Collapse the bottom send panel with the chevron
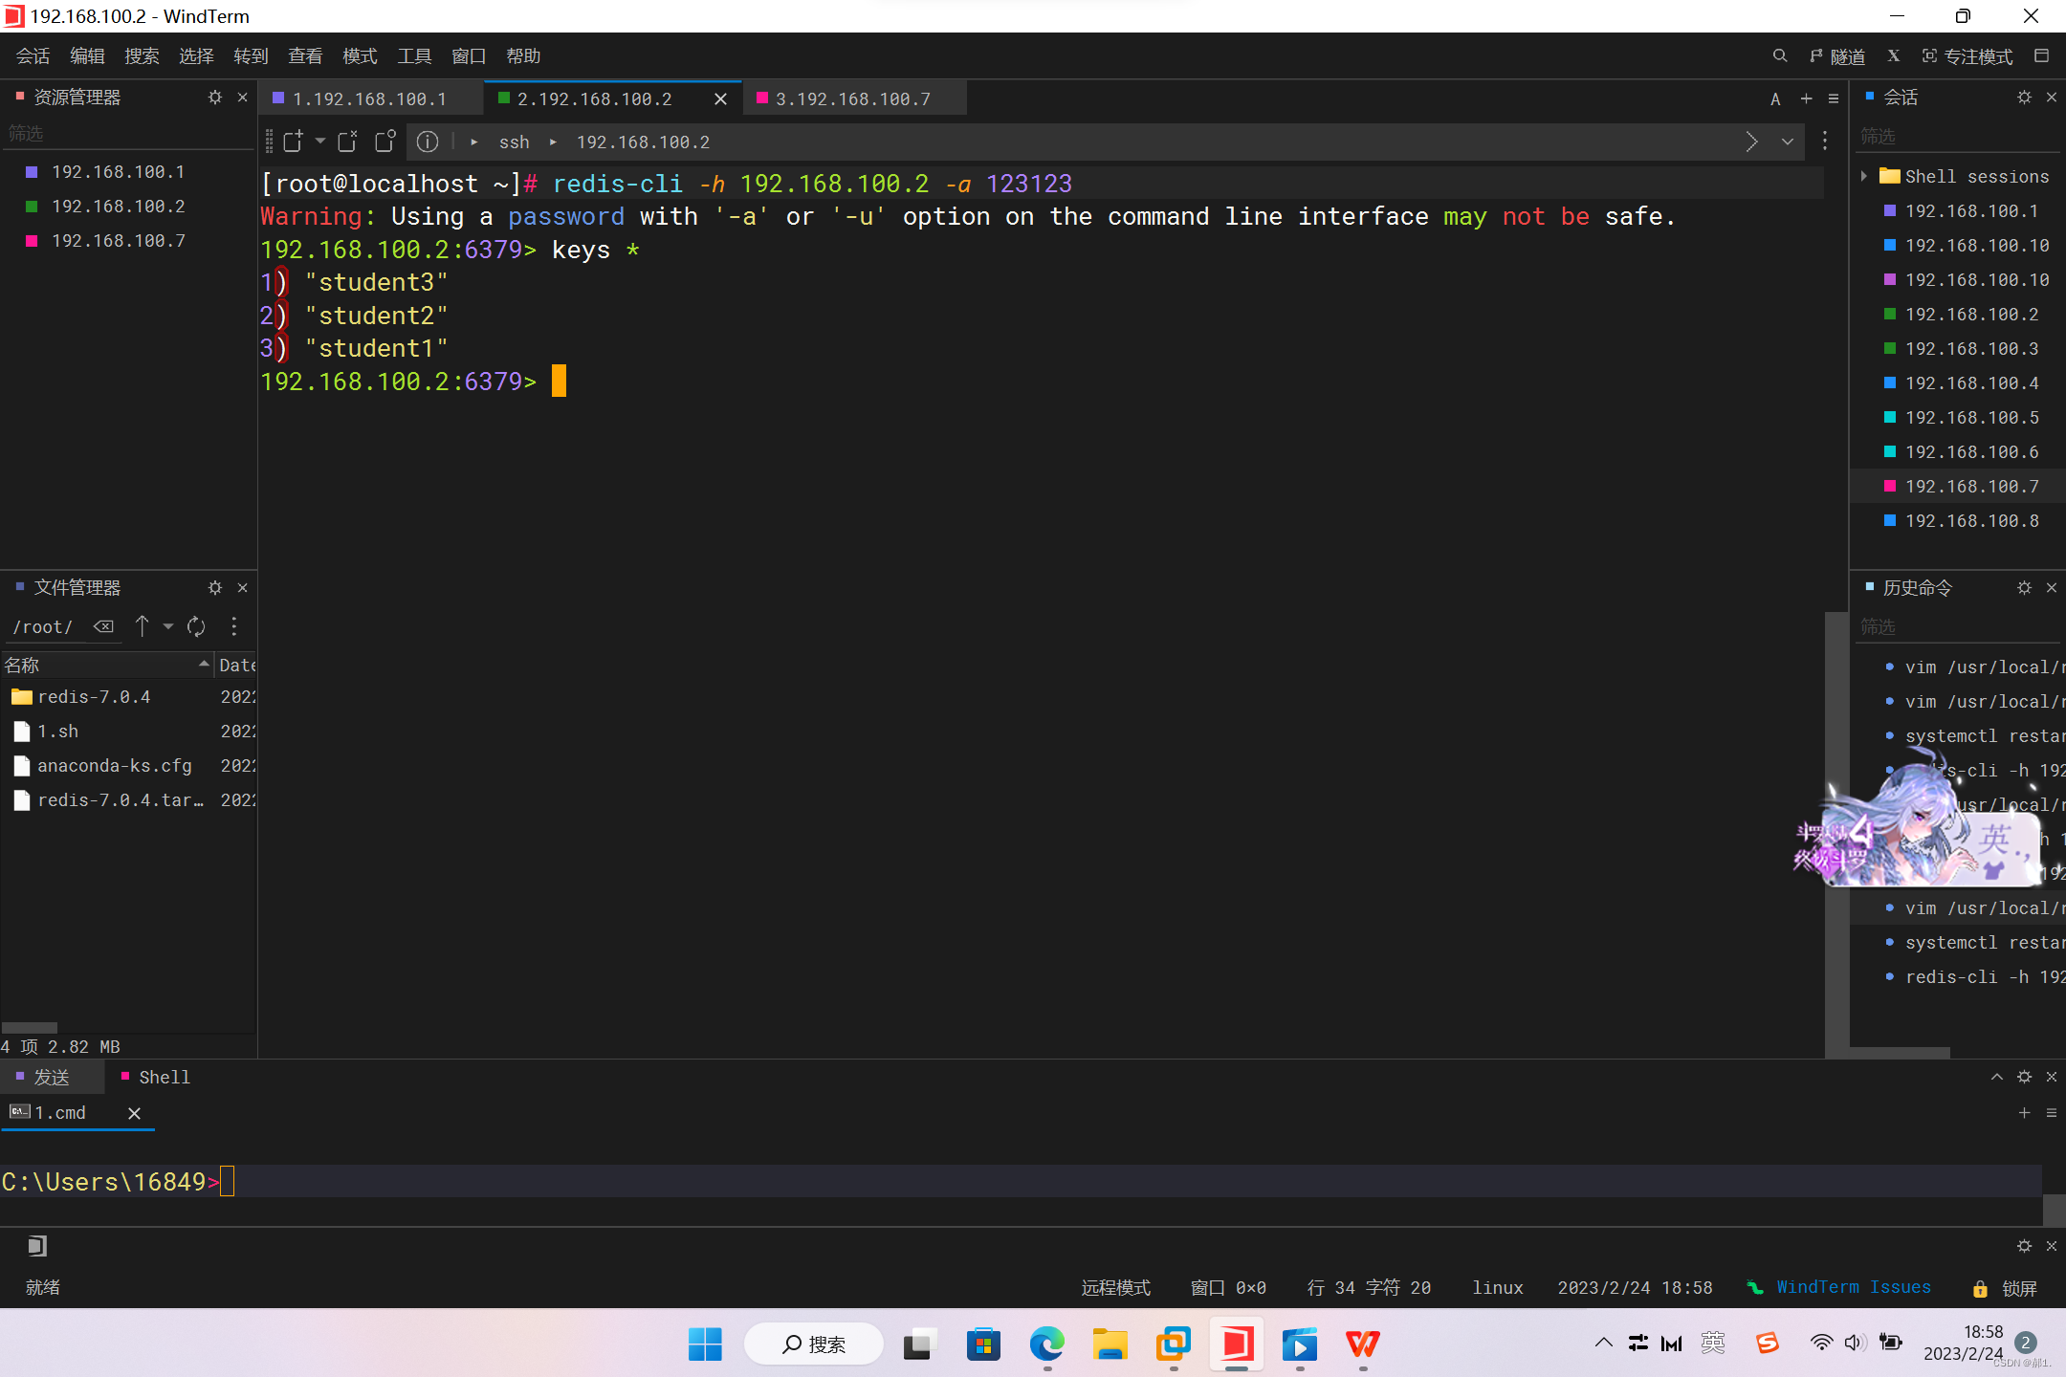The height and width of the screenshot is (1377, 2066). (1996, 1077)
